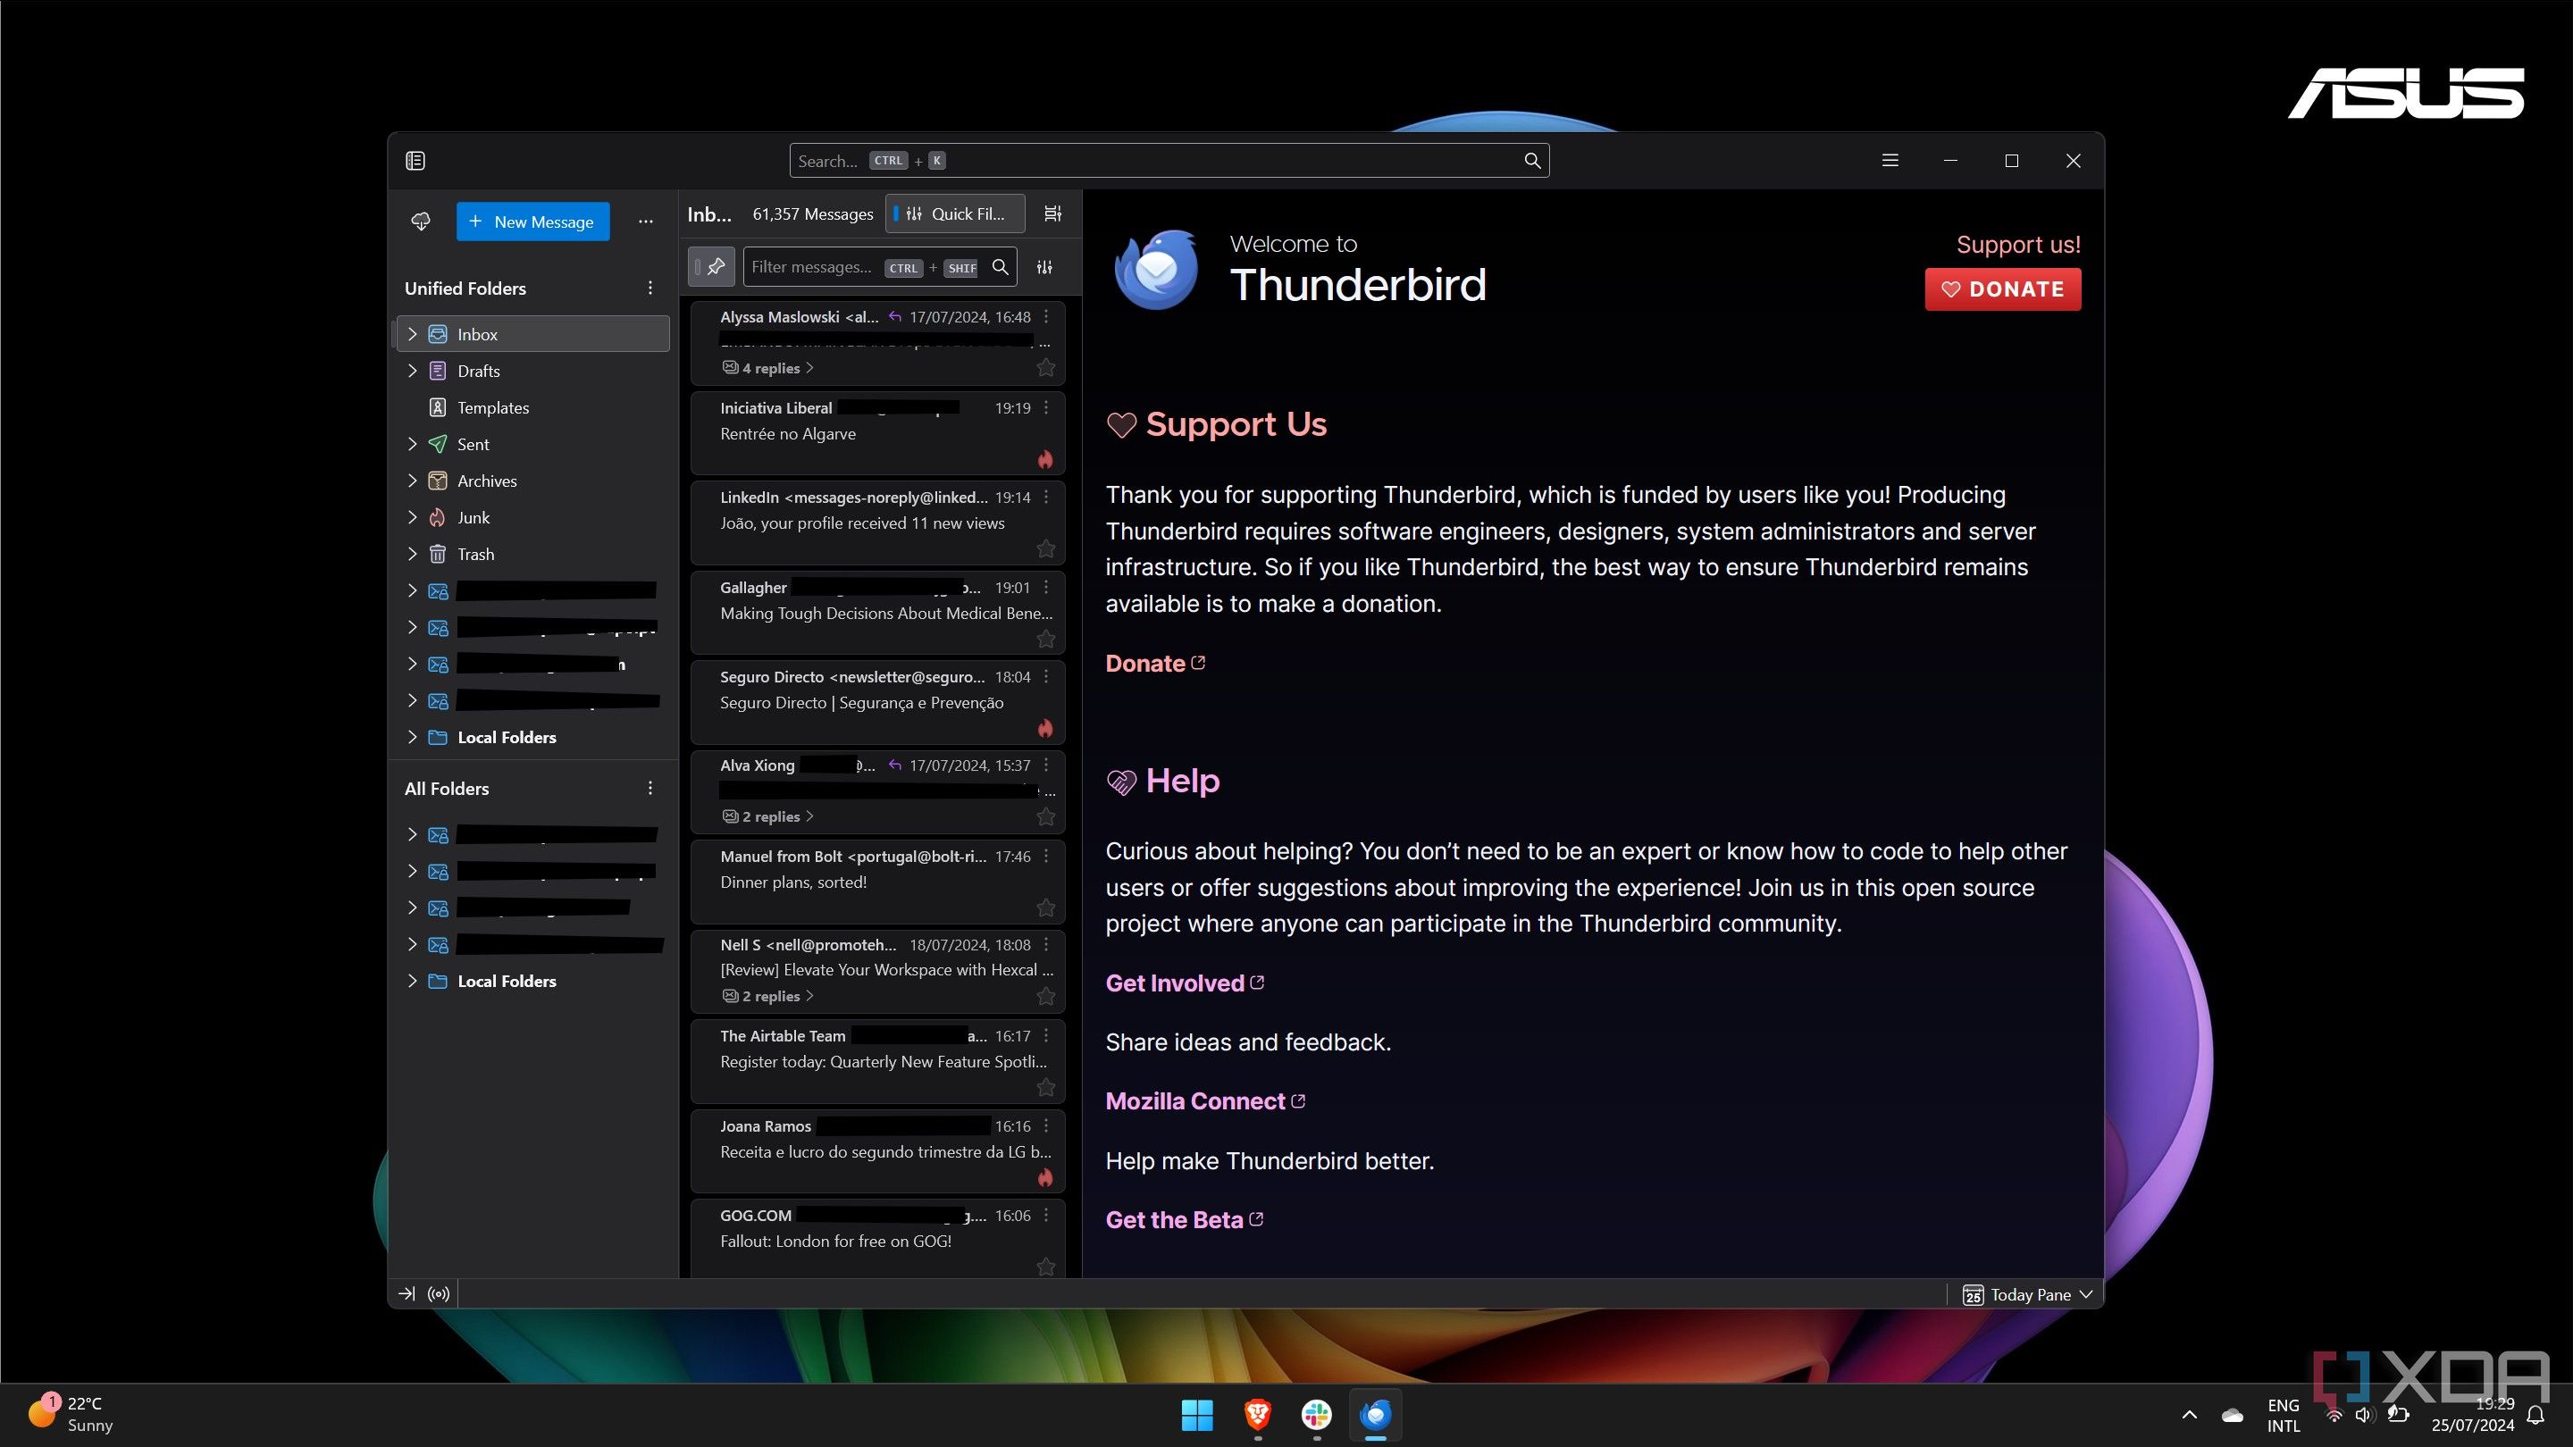Expand the Drafts folder

click(x=412, y=369)
